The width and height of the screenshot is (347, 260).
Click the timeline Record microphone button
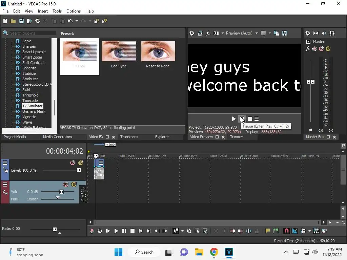click(91, 231)
